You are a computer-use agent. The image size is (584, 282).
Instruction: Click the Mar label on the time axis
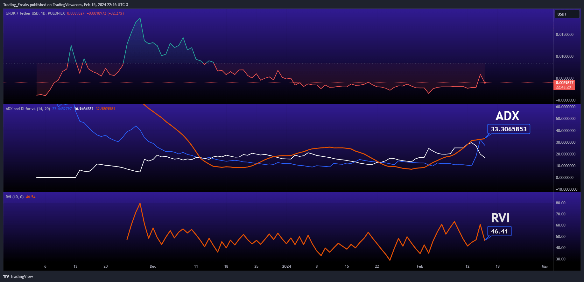[545, 266]
